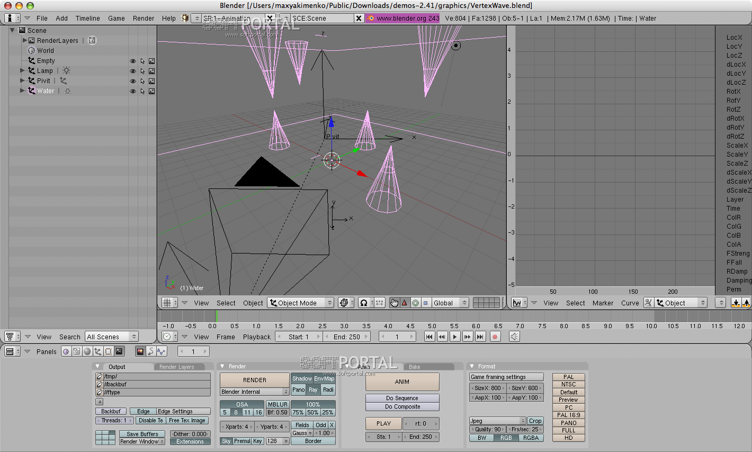Toggle visibility eye for Lamp object
This screenshot has height=452, width=752.
click(x=133, y=71)
